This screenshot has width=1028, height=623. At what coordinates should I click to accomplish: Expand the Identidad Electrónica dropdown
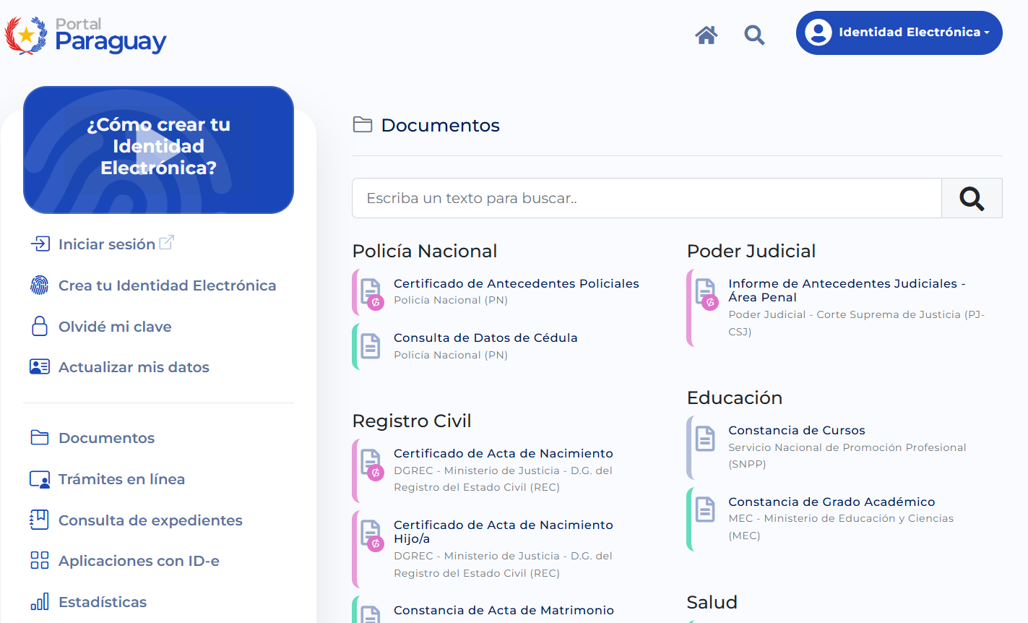(899, 33)
